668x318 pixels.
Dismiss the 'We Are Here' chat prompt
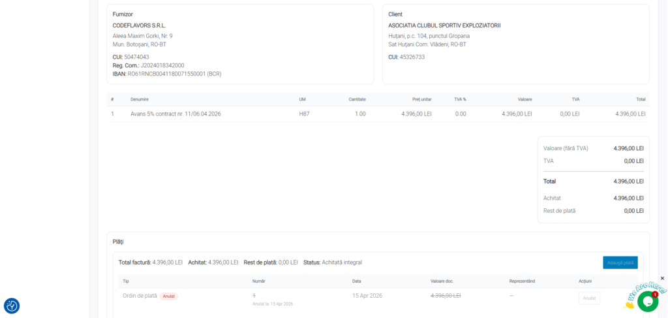click(662, 278)
